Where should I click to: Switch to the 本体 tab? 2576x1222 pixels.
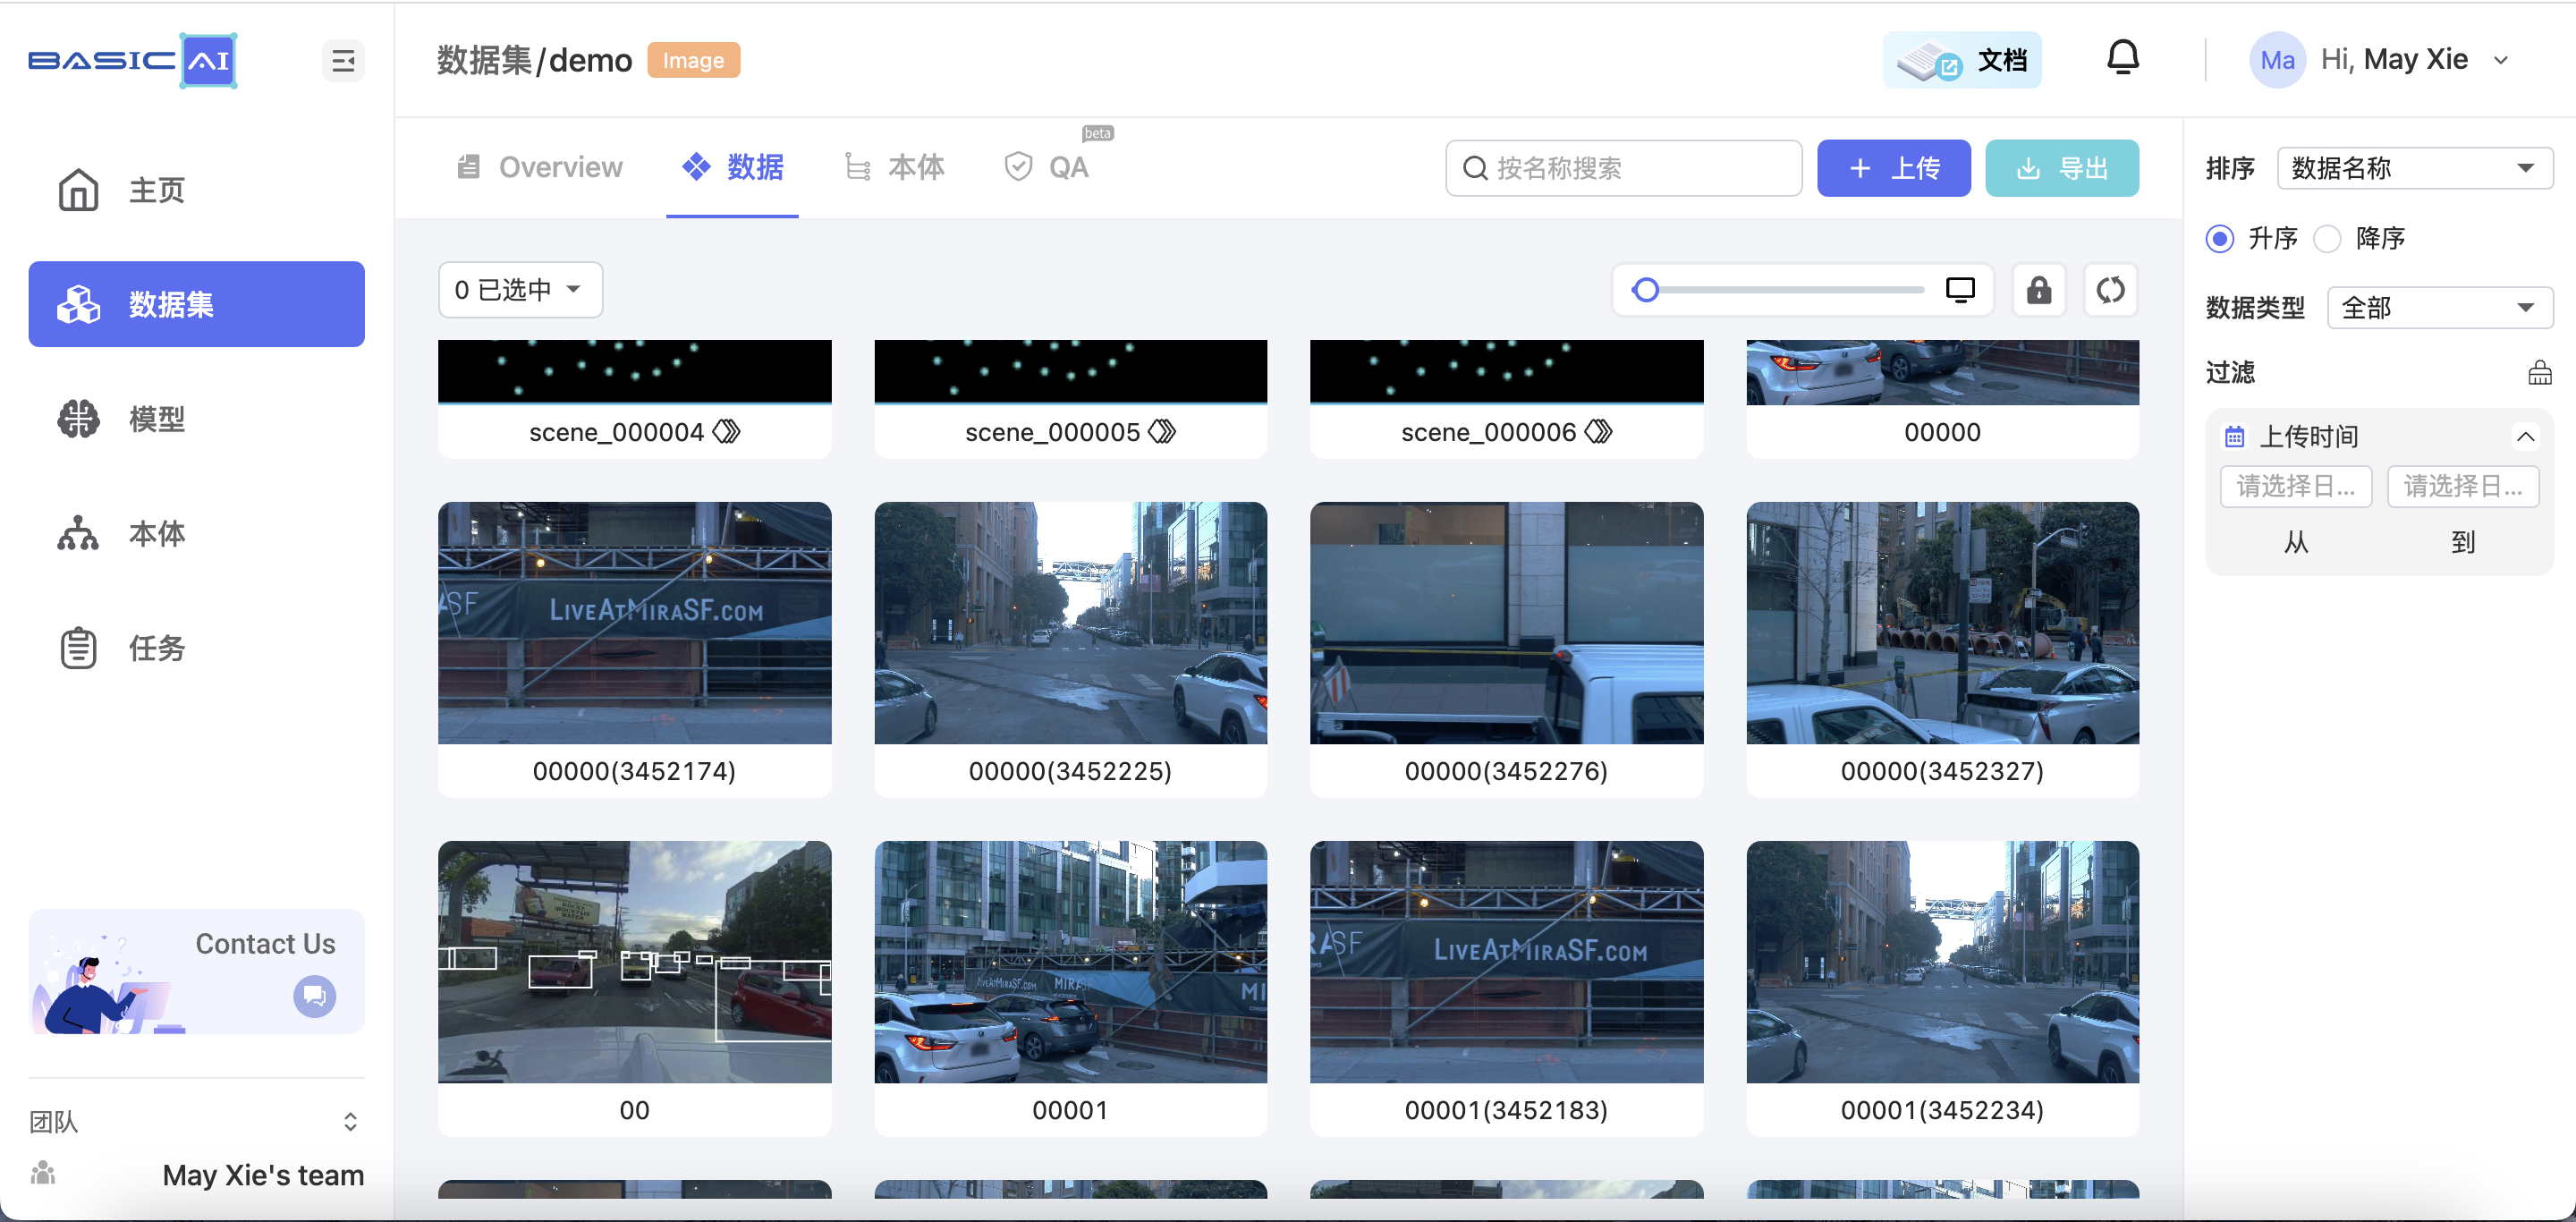coord(894,167)
